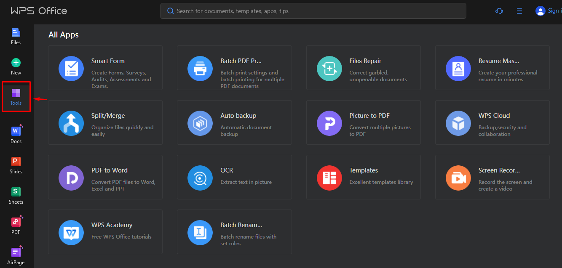Click the New button in sidebar
This screenshot has width=562, height=268.
[16, 66]
